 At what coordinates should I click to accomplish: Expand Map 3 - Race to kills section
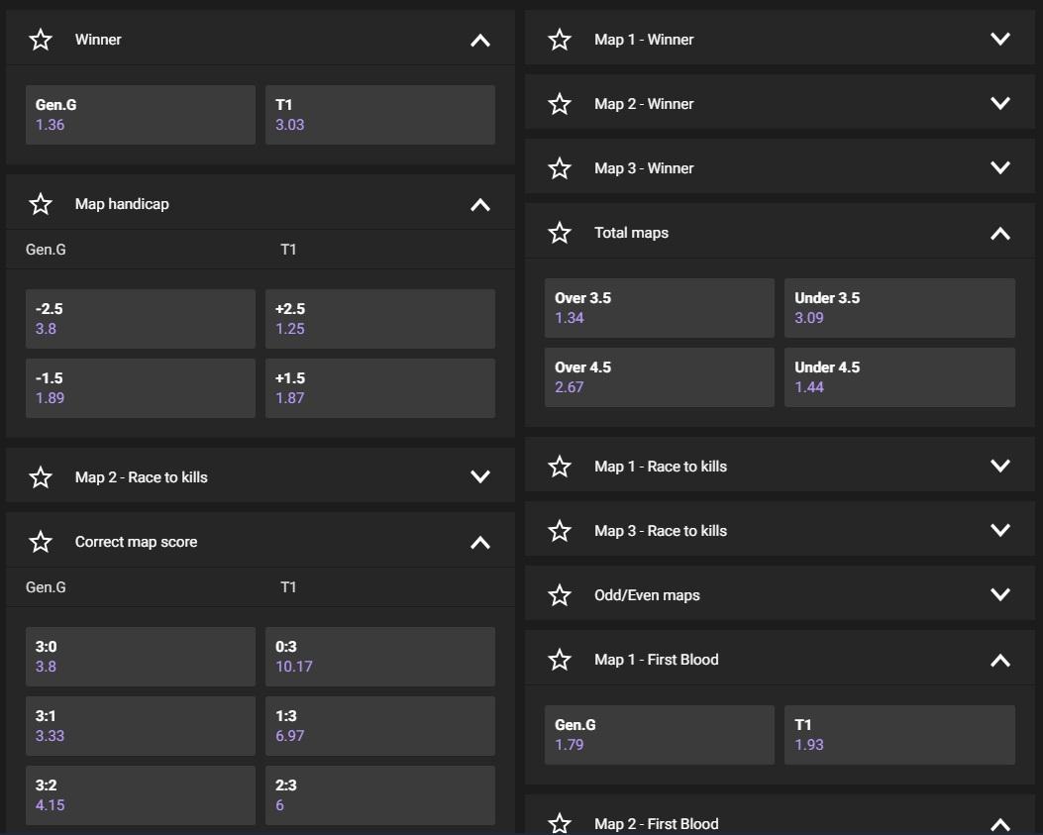coord(1000,530)
